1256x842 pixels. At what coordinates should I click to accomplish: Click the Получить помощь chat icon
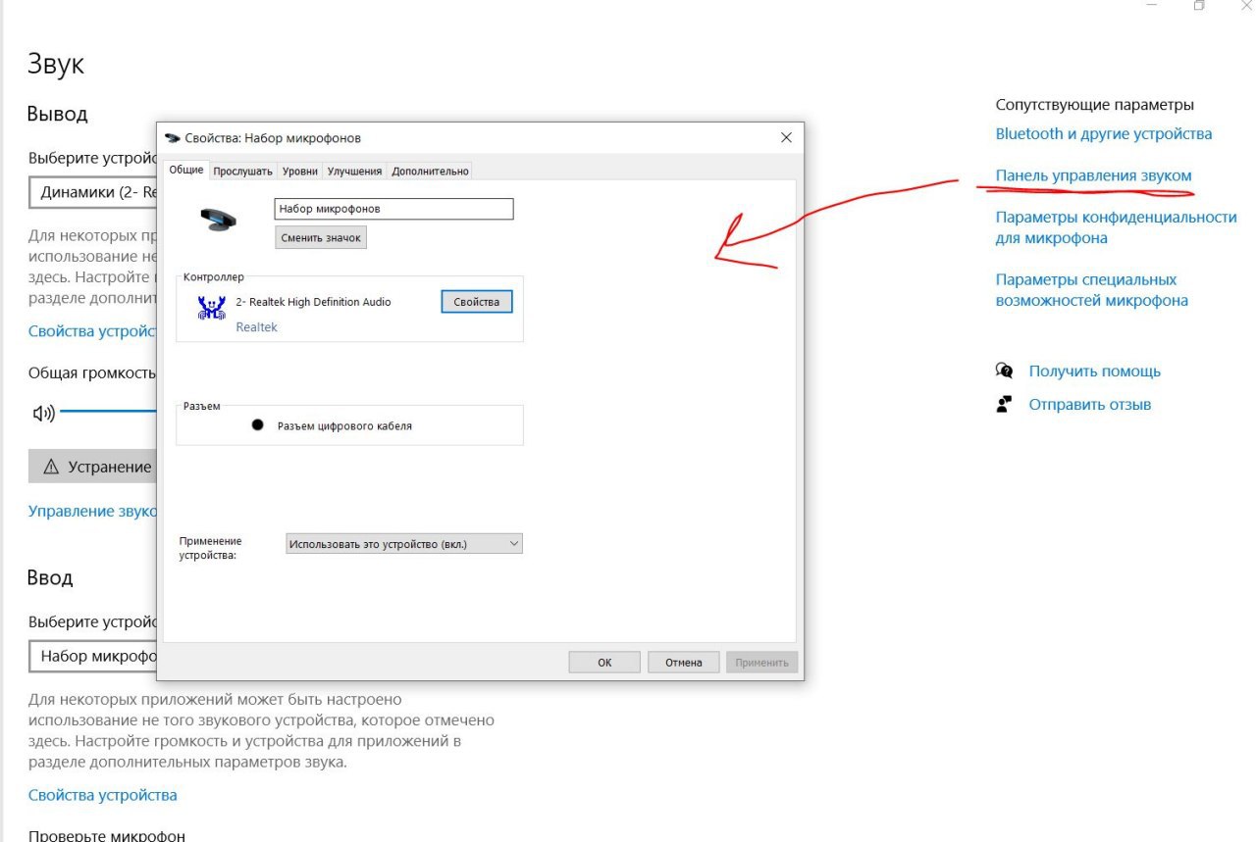[x=1004, y=371]
